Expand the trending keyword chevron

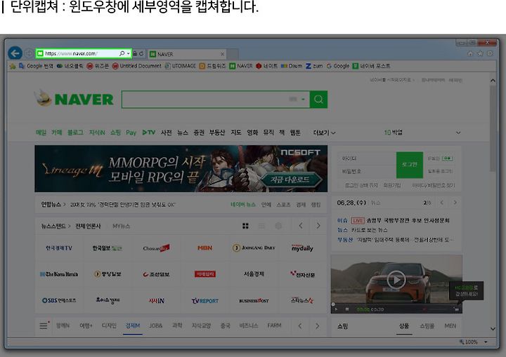point(458,133)
